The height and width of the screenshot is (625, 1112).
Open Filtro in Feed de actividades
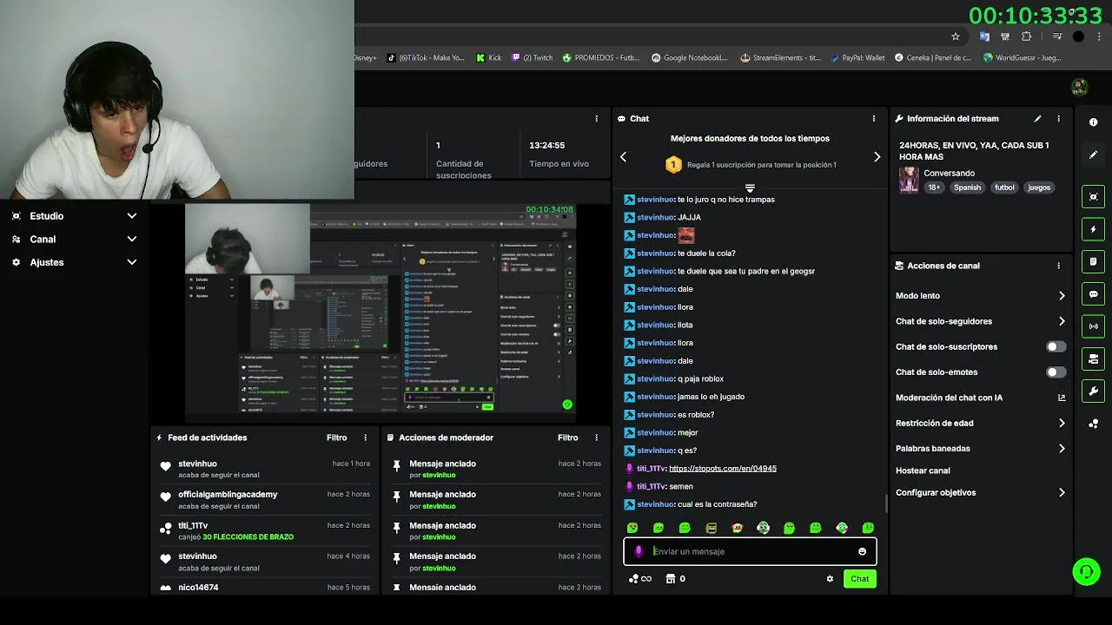point(337,437)
